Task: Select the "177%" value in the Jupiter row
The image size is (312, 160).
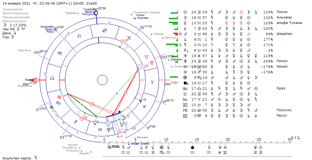Action: pos(268,39)
